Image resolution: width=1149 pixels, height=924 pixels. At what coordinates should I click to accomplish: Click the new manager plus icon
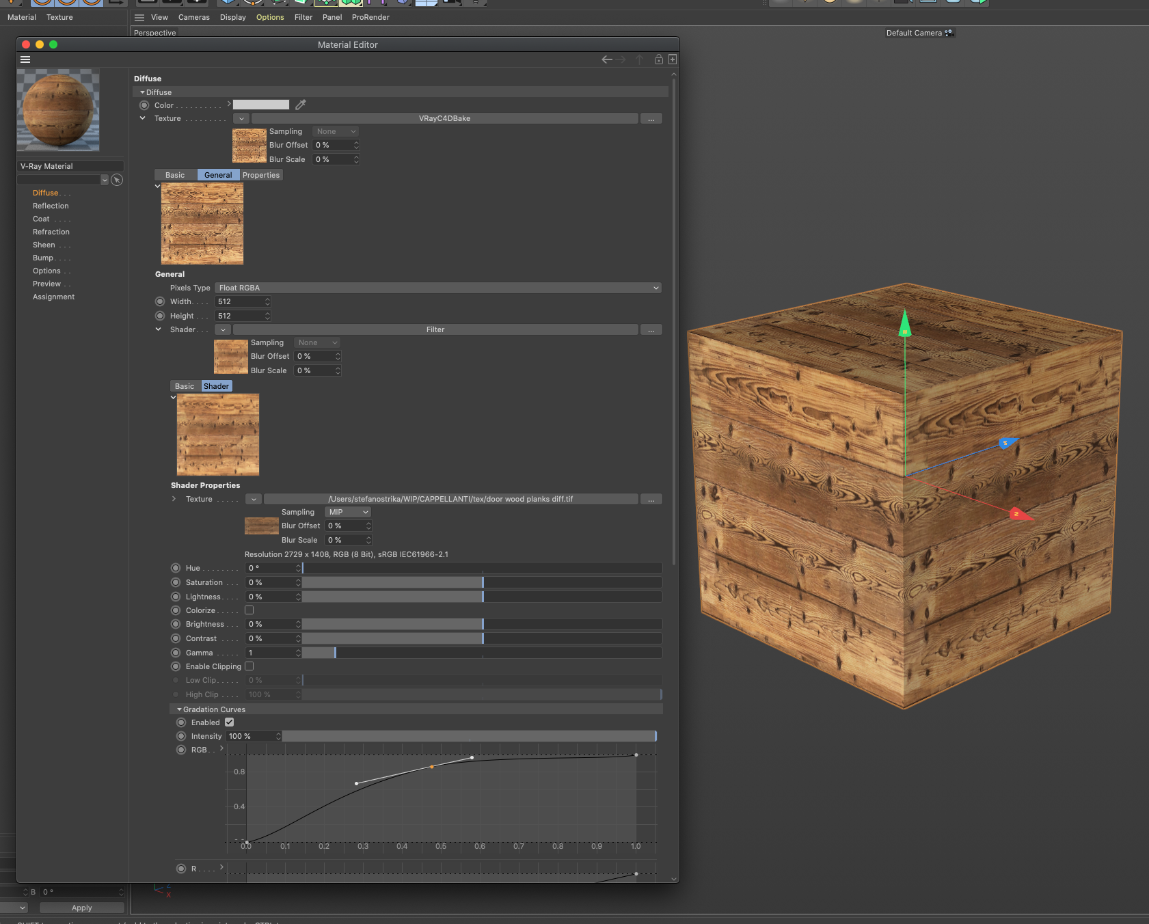pyautogui.click(x=673, y=59)
